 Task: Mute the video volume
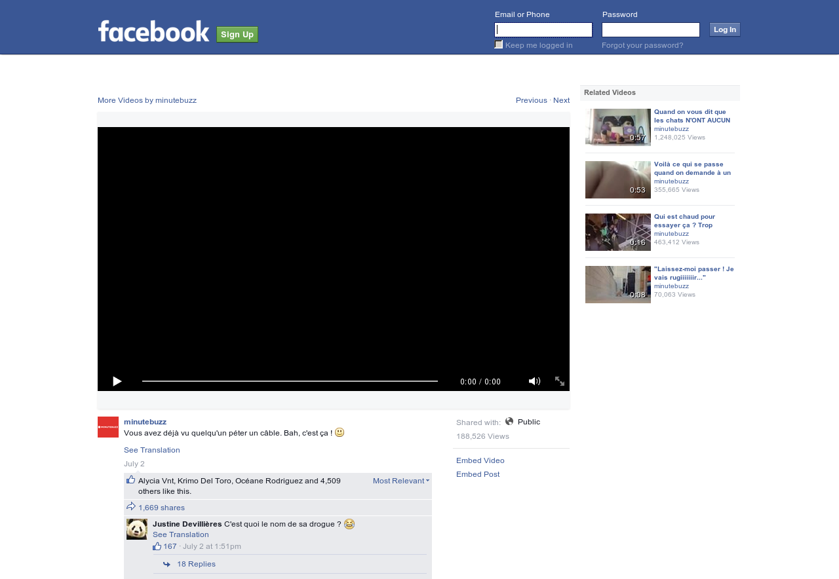pyautogui.click(x=534, y=381)
